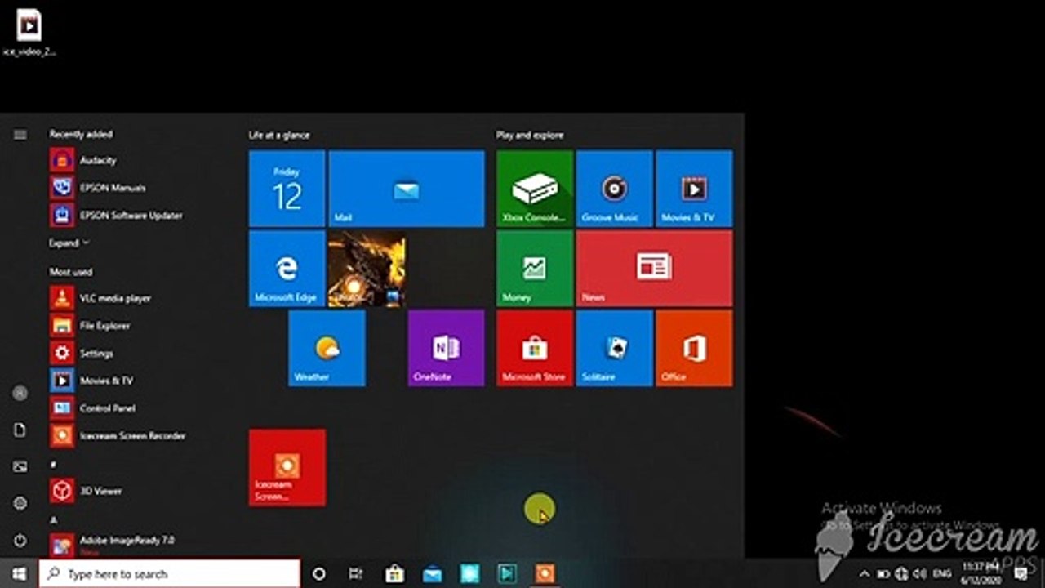Screen dimensions: 1045x588
Task: Open the Mail tile
Action: click(x=407, y=189)
